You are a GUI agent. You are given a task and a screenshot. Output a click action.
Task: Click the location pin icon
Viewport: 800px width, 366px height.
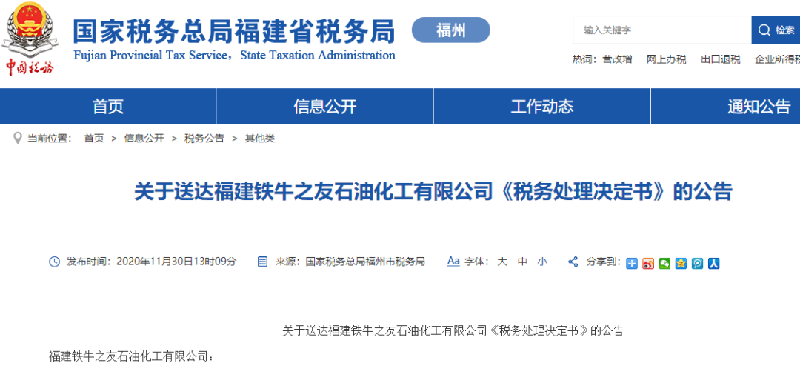17,139
